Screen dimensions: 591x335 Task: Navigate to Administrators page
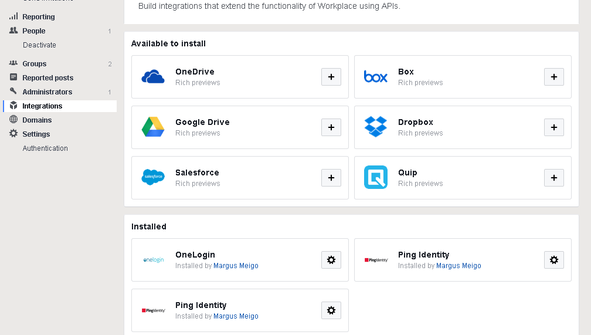point(47,92)
